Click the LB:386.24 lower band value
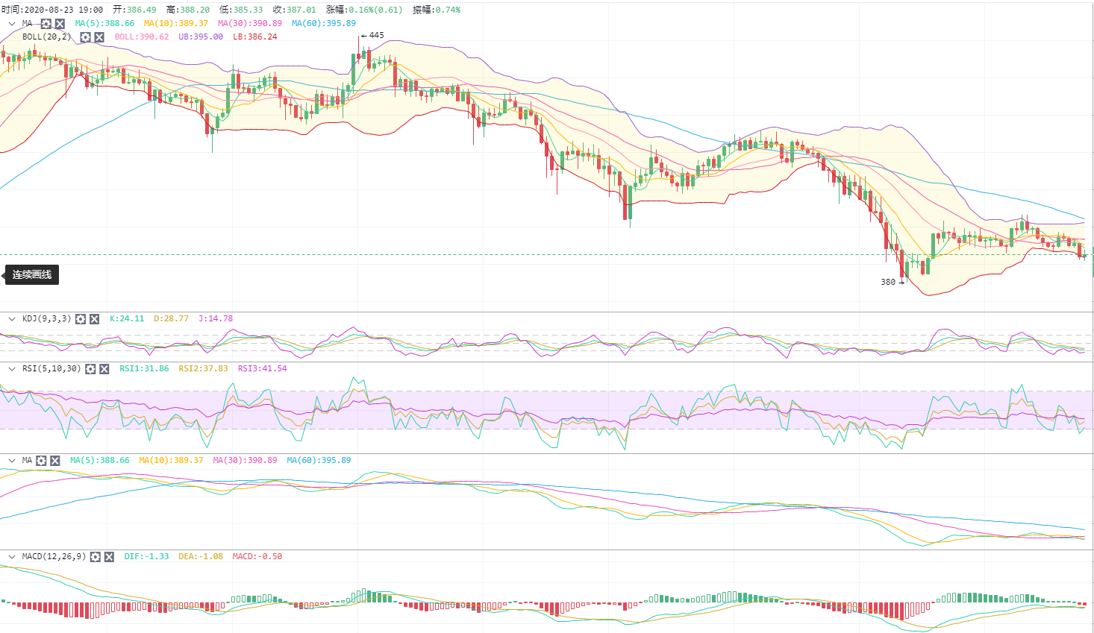The image size is (1094, 633). [255, 37]
